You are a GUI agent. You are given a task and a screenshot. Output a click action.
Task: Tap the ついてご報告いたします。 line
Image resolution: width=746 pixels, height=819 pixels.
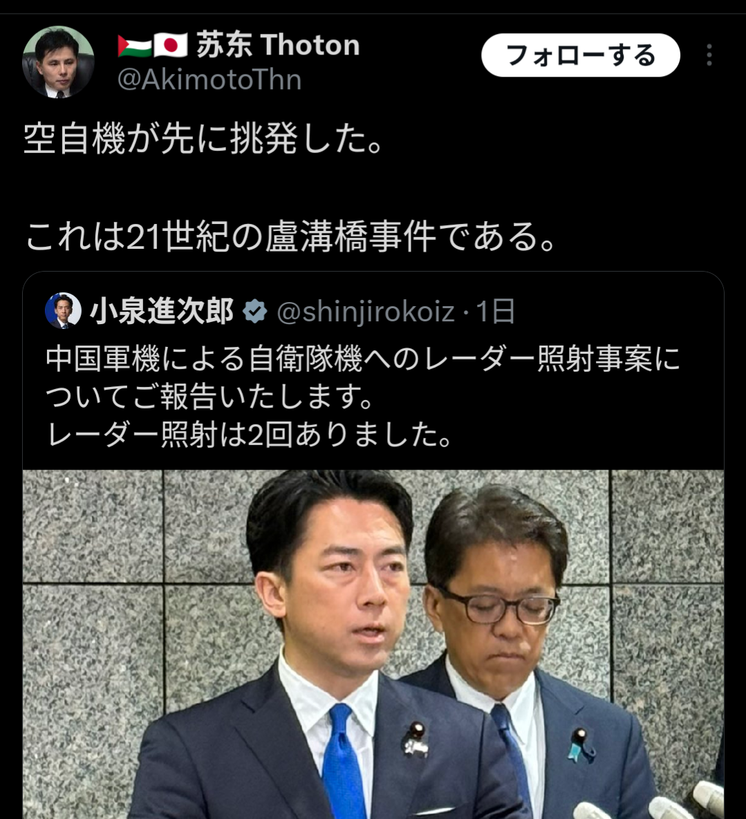pyautogui.click(x=210, y=397)
